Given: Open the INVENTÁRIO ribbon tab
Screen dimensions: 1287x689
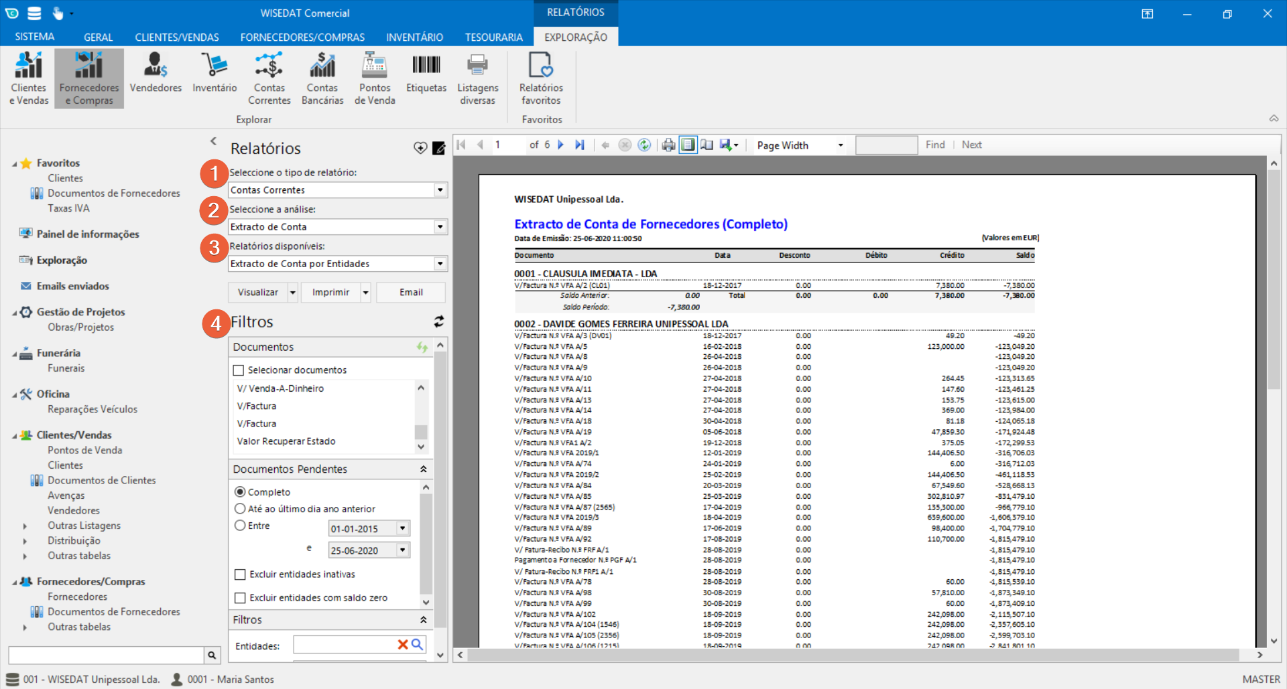Looking at the screenshot, I should tap(414, 37).
